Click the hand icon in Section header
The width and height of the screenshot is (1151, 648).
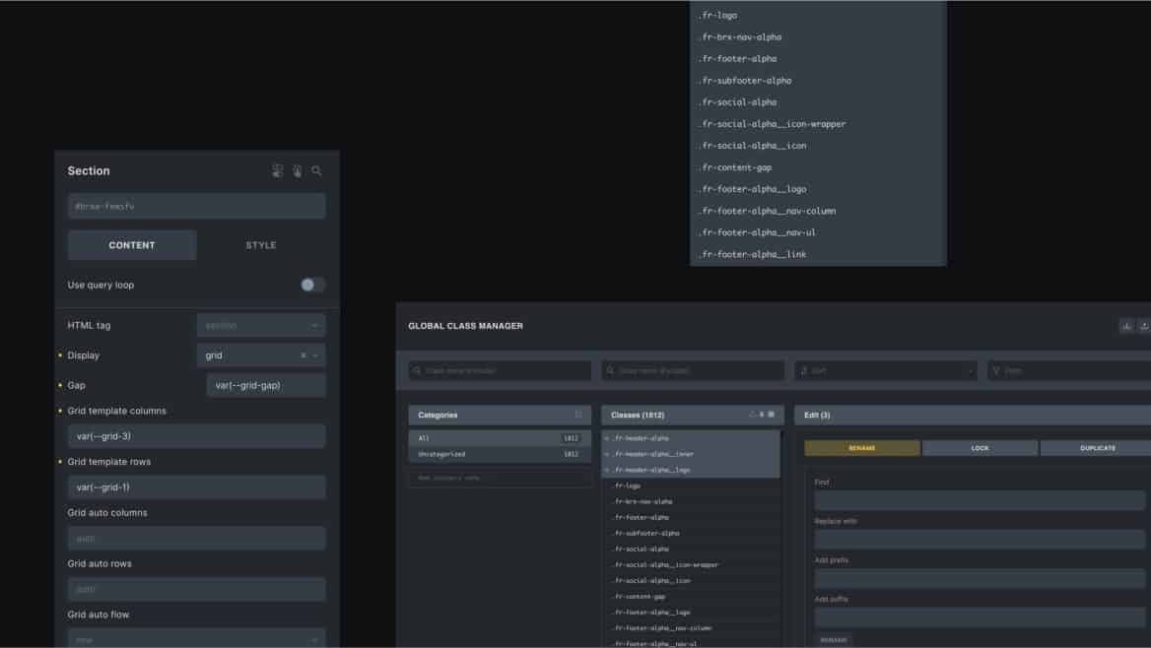click(297, 171)
